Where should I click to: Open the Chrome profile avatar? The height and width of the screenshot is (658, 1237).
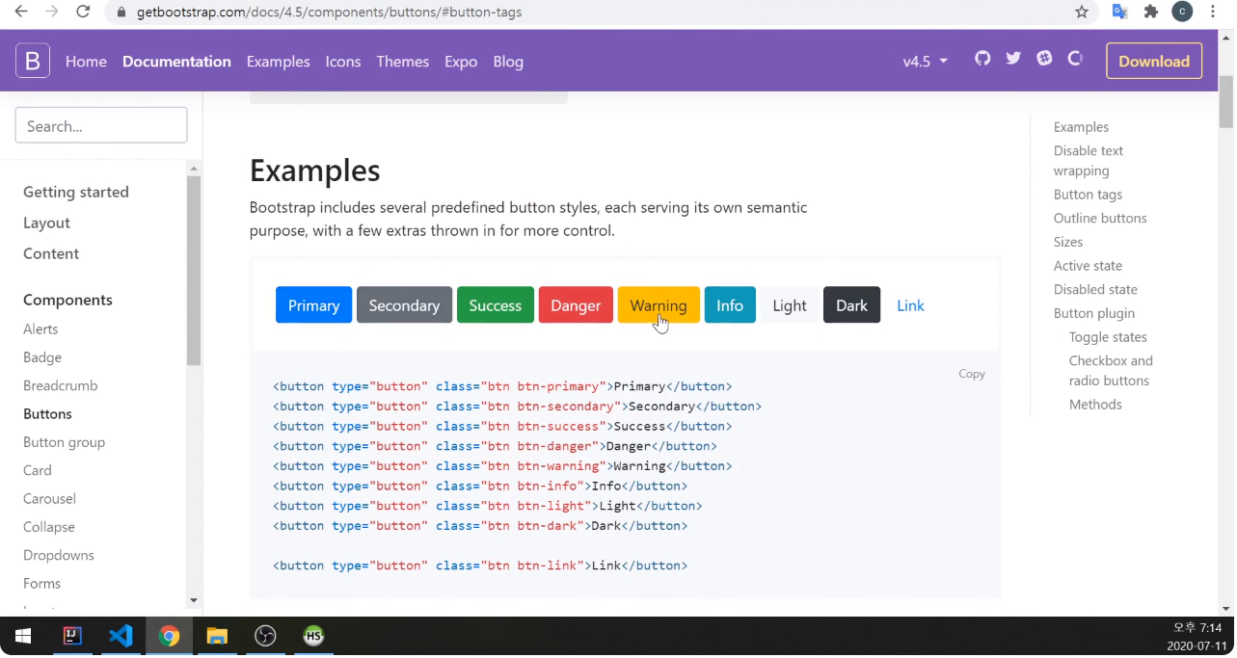pyautogui.click(x=1182, y=12)
